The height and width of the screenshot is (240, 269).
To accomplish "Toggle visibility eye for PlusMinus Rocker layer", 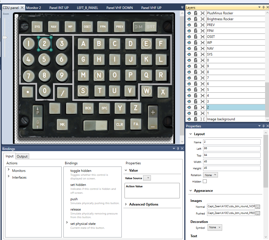I will (x=189, y=13).
